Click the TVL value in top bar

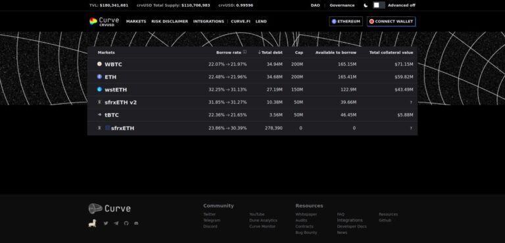point(114,5)
